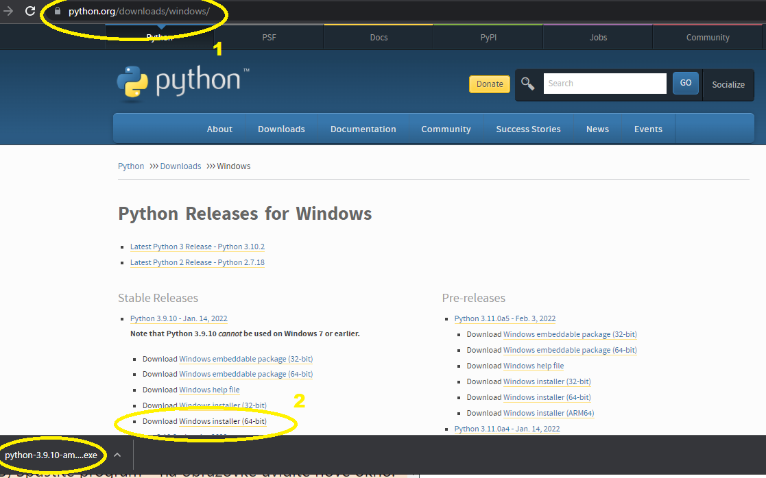Click the Downloads breadcrumb link
The width and height of the screenshot is (766, 478).
click(x=180, y=166)
